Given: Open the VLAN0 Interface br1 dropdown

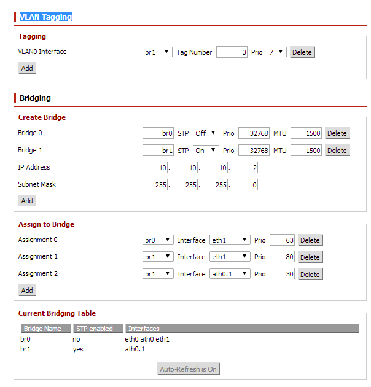Looking at the screenshot, I should click(157, 52).
